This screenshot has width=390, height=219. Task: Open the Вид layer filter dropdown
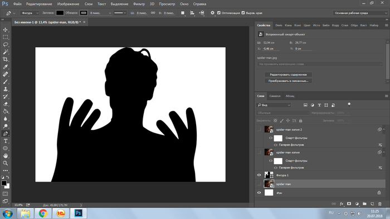(x=274, y=105)
